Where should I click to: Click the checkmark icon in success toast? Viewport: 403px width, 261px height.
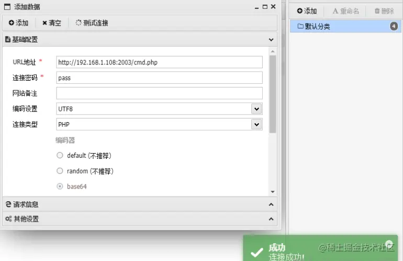pyautogui.click(x=257, y=252)
